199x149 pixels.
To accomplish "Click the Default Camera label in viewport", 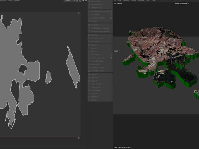I will click(181, 3).
